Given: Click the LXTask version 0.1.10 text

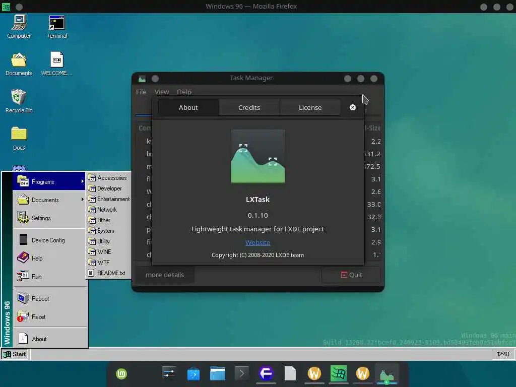Looking at the screenshot, I should tap(257, 215).
